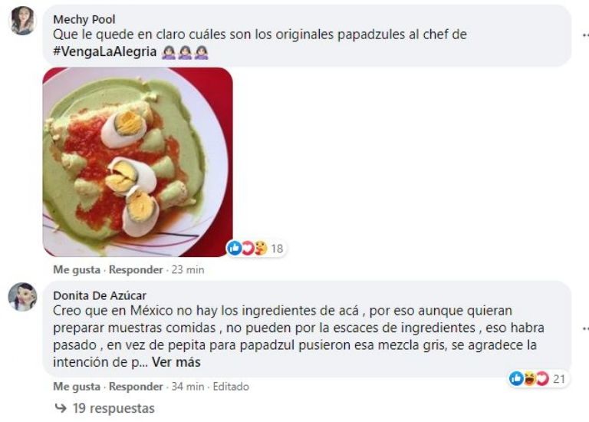Reply to Mechy Pool's comment via Responder
589x422 pixels.
[x=136, y=270]
